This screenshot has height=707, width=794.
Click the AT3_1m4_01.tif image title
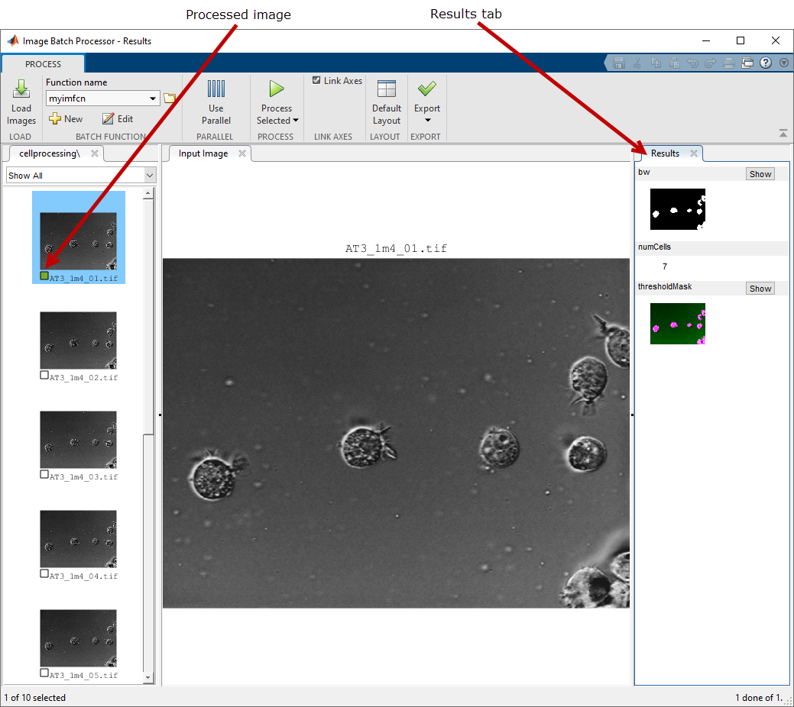pyautogui.click(x=396, y=248)
